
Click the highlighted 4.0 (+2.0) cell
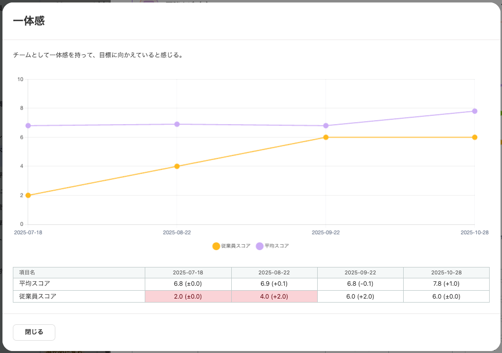click(x=274, y=296)
